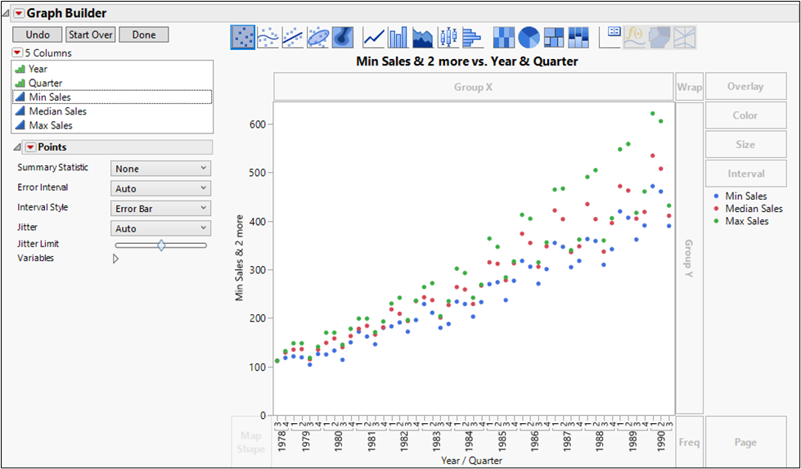
Task: Open the Points red triangle menu
Action: coord(30,147)
